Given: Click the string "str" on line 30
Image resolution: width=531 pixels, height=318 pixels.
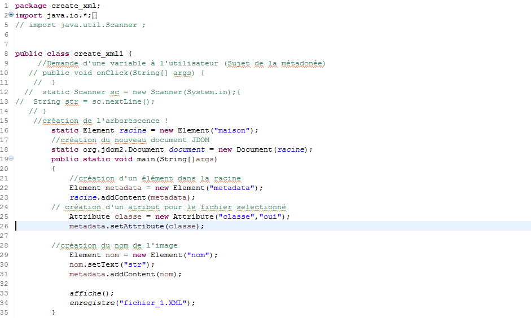Looking at the screenshot, I should pos(135,264).
